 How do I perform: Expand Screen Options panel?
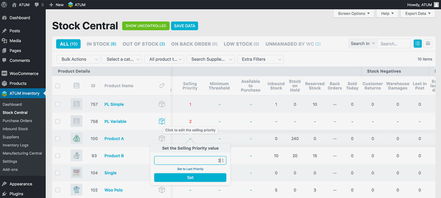pos(354,13)
